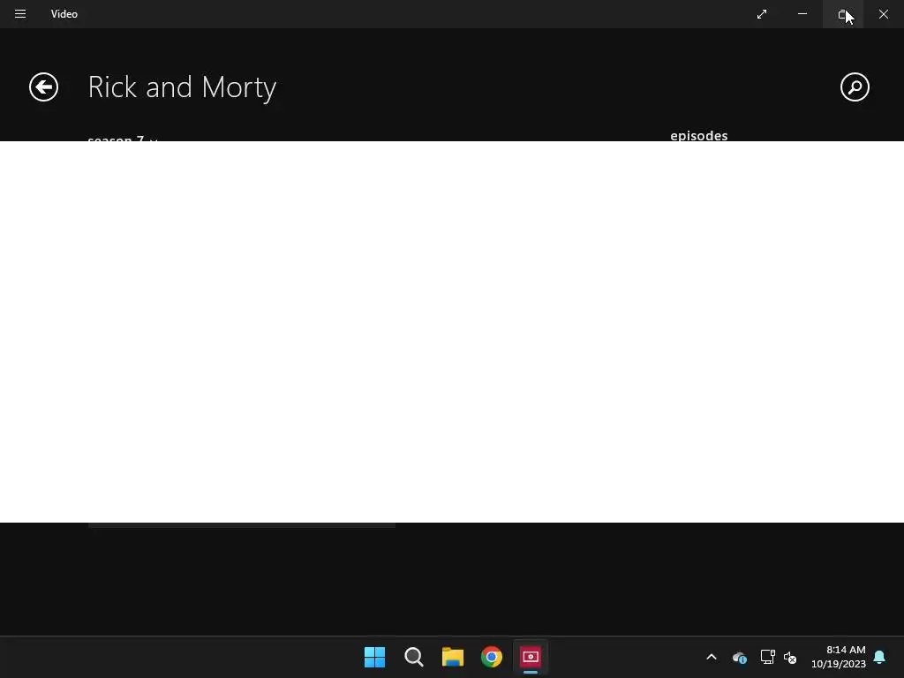This screenshot has width=904, height=678.
Task: Click the Video title text
Action: tap(64, 14)
